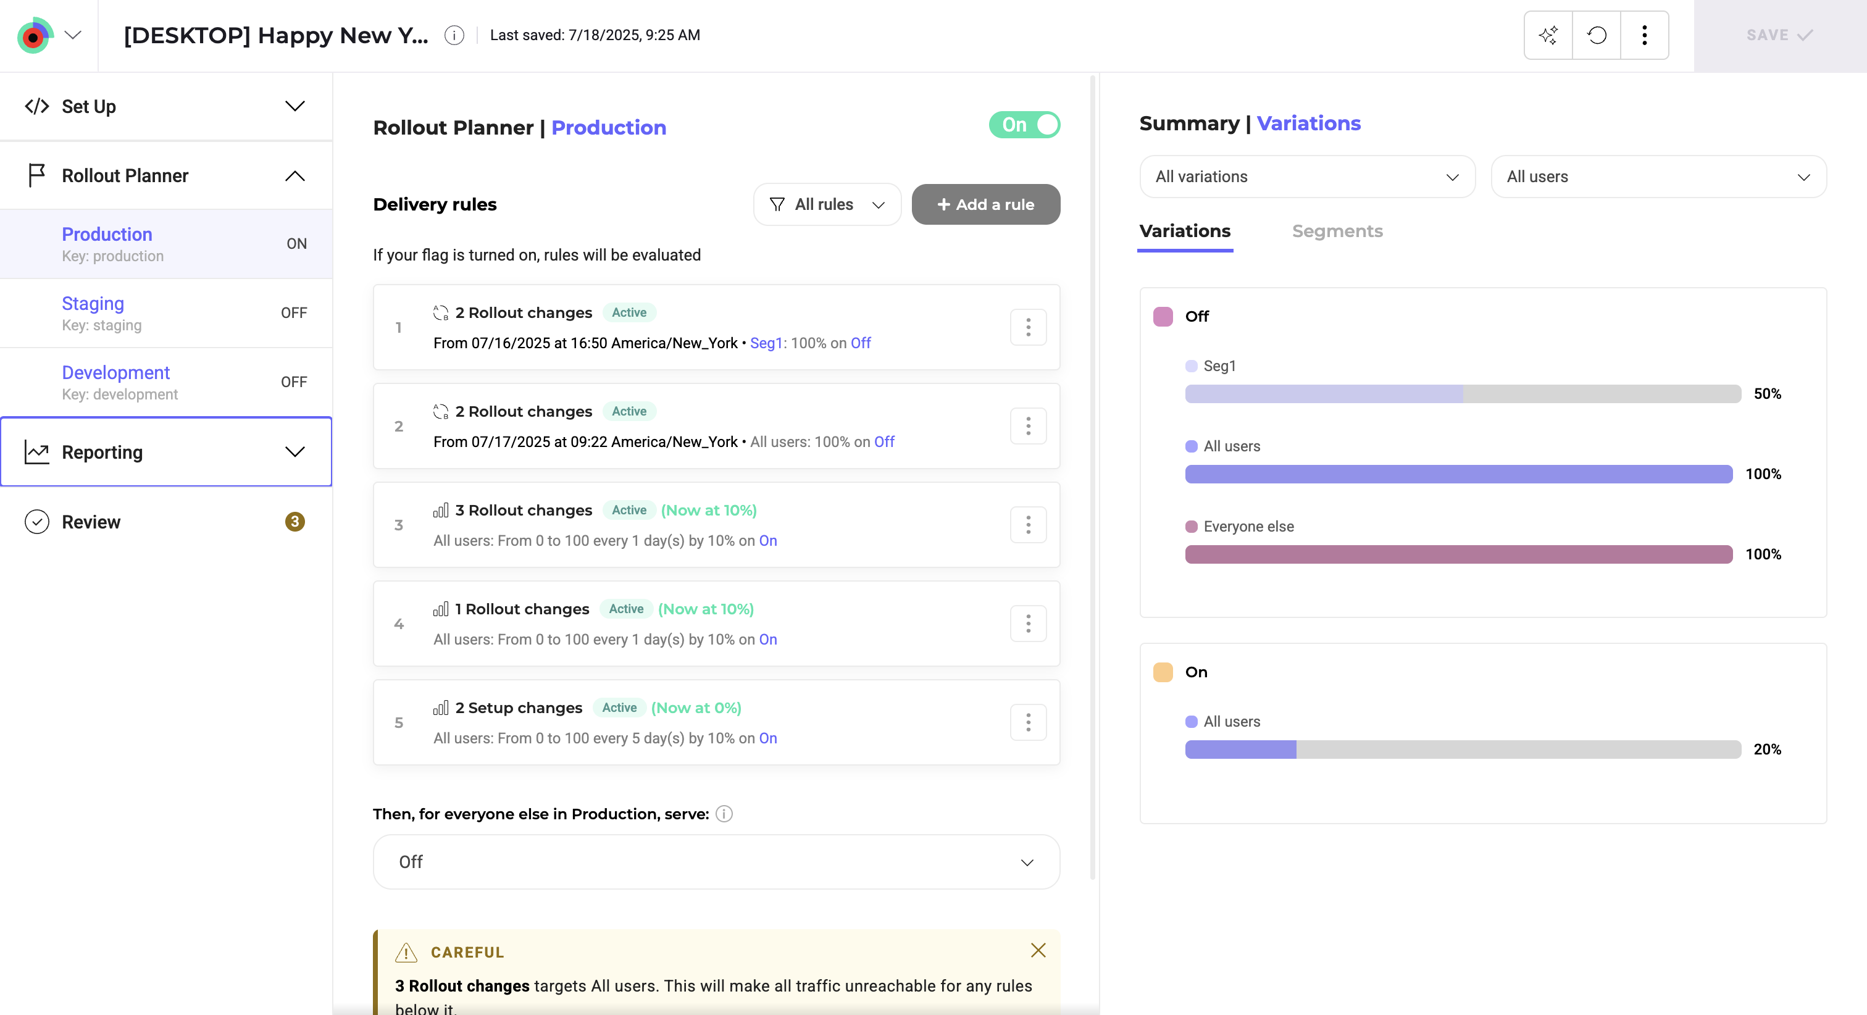Open the All rules filter dropdown
The width and height of the screenshot is (1867, 1015).
coord(827,204)
